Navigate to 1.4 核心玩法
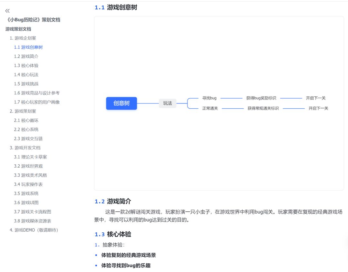 (x=26, y=74)
